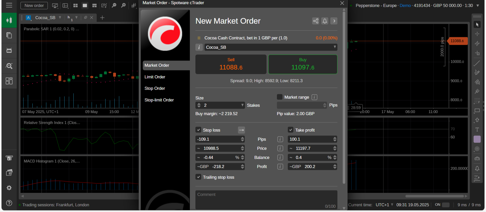
Task: Take a chart snapshot with camera icon
Action: click(477, 159)
